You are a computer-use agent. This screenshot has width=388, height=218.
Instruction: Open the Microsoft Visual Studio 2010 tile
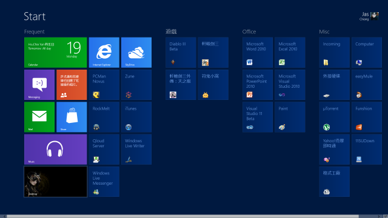pos(290,85)
